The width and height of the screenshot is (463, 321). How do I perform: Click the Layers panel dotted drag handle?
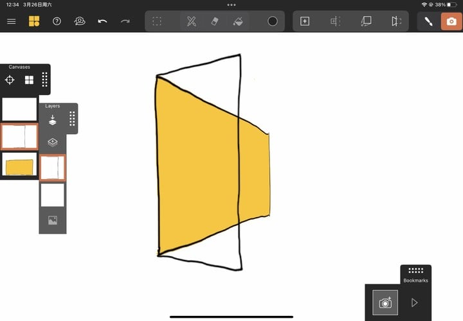coord(72,119)
